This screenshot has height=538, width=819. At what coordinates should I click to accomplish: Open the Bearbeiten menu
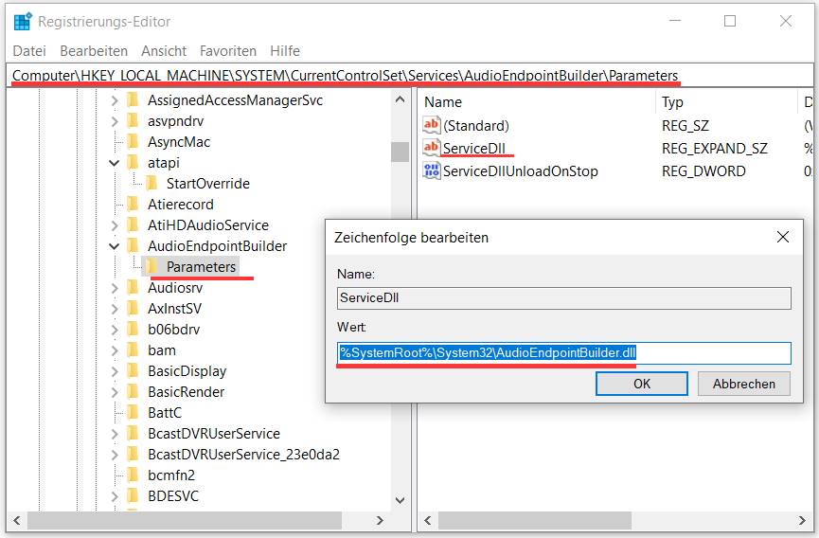click(x=93, y=51)
